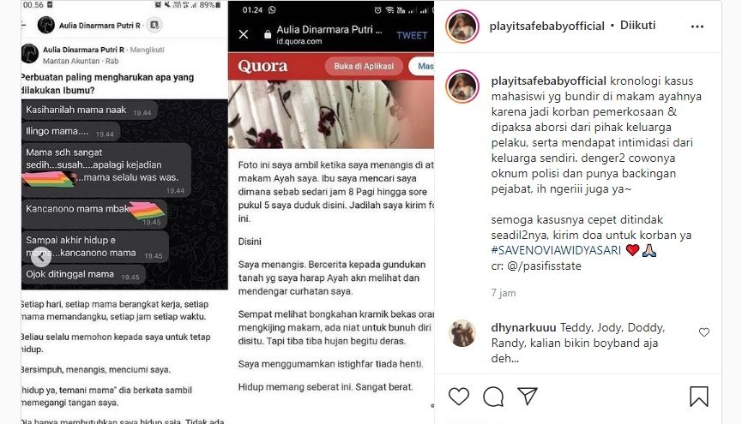742x424 pixels.
Task: Tap the TWEET button
Action: [412, 35]
